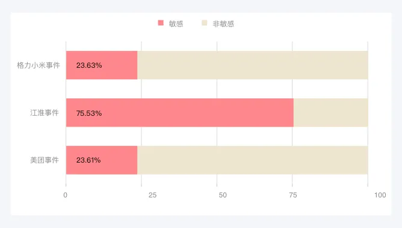Click the 75.53% data label text

[89, 113]
